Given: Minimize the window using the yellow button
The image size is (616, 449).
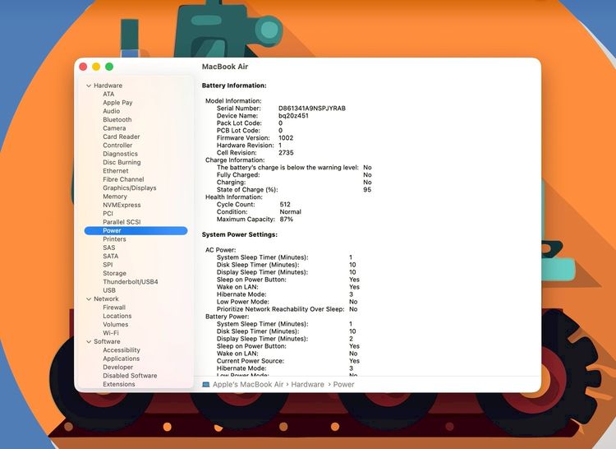Looking at the screenshot, I should tap(96, 67).
